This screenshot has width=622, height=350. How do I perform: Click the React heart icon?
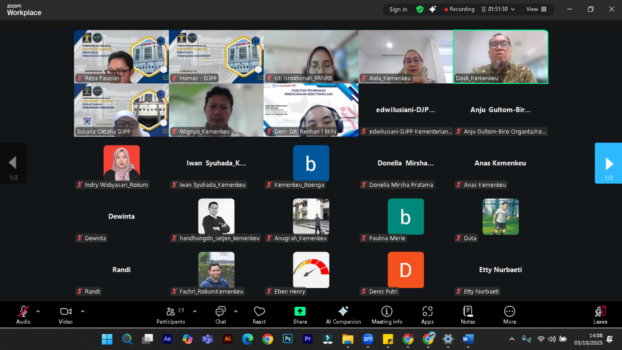[259, 312]
